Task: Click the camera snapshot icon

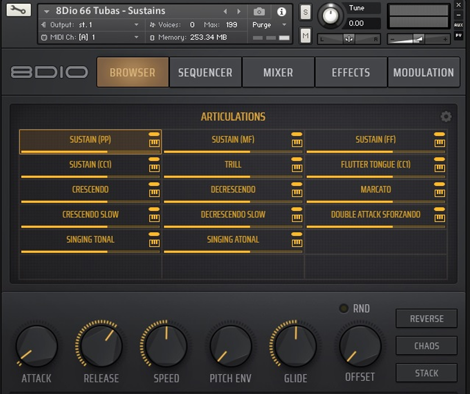Action: 259,11
